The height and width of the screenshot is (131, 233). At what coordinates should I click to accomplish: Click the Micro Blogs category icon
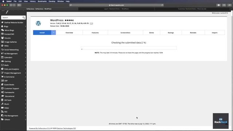coord(3,30)
